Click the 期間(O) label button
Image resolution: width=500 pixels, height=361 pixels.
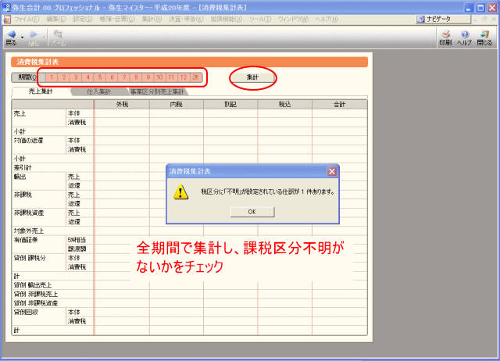click(x=28, y=77)
